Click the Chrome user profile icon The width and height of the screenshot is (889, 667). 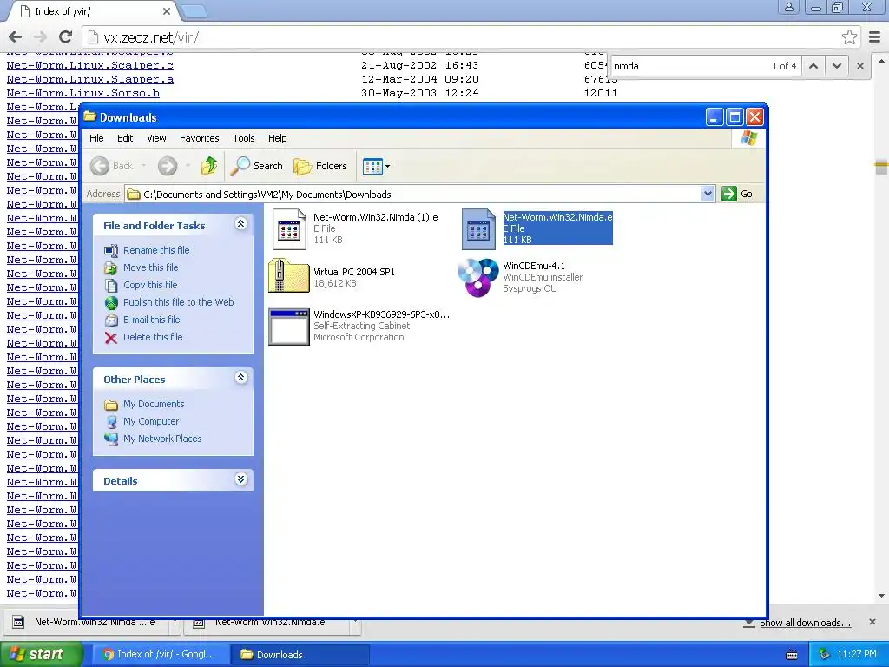(788, 8)
